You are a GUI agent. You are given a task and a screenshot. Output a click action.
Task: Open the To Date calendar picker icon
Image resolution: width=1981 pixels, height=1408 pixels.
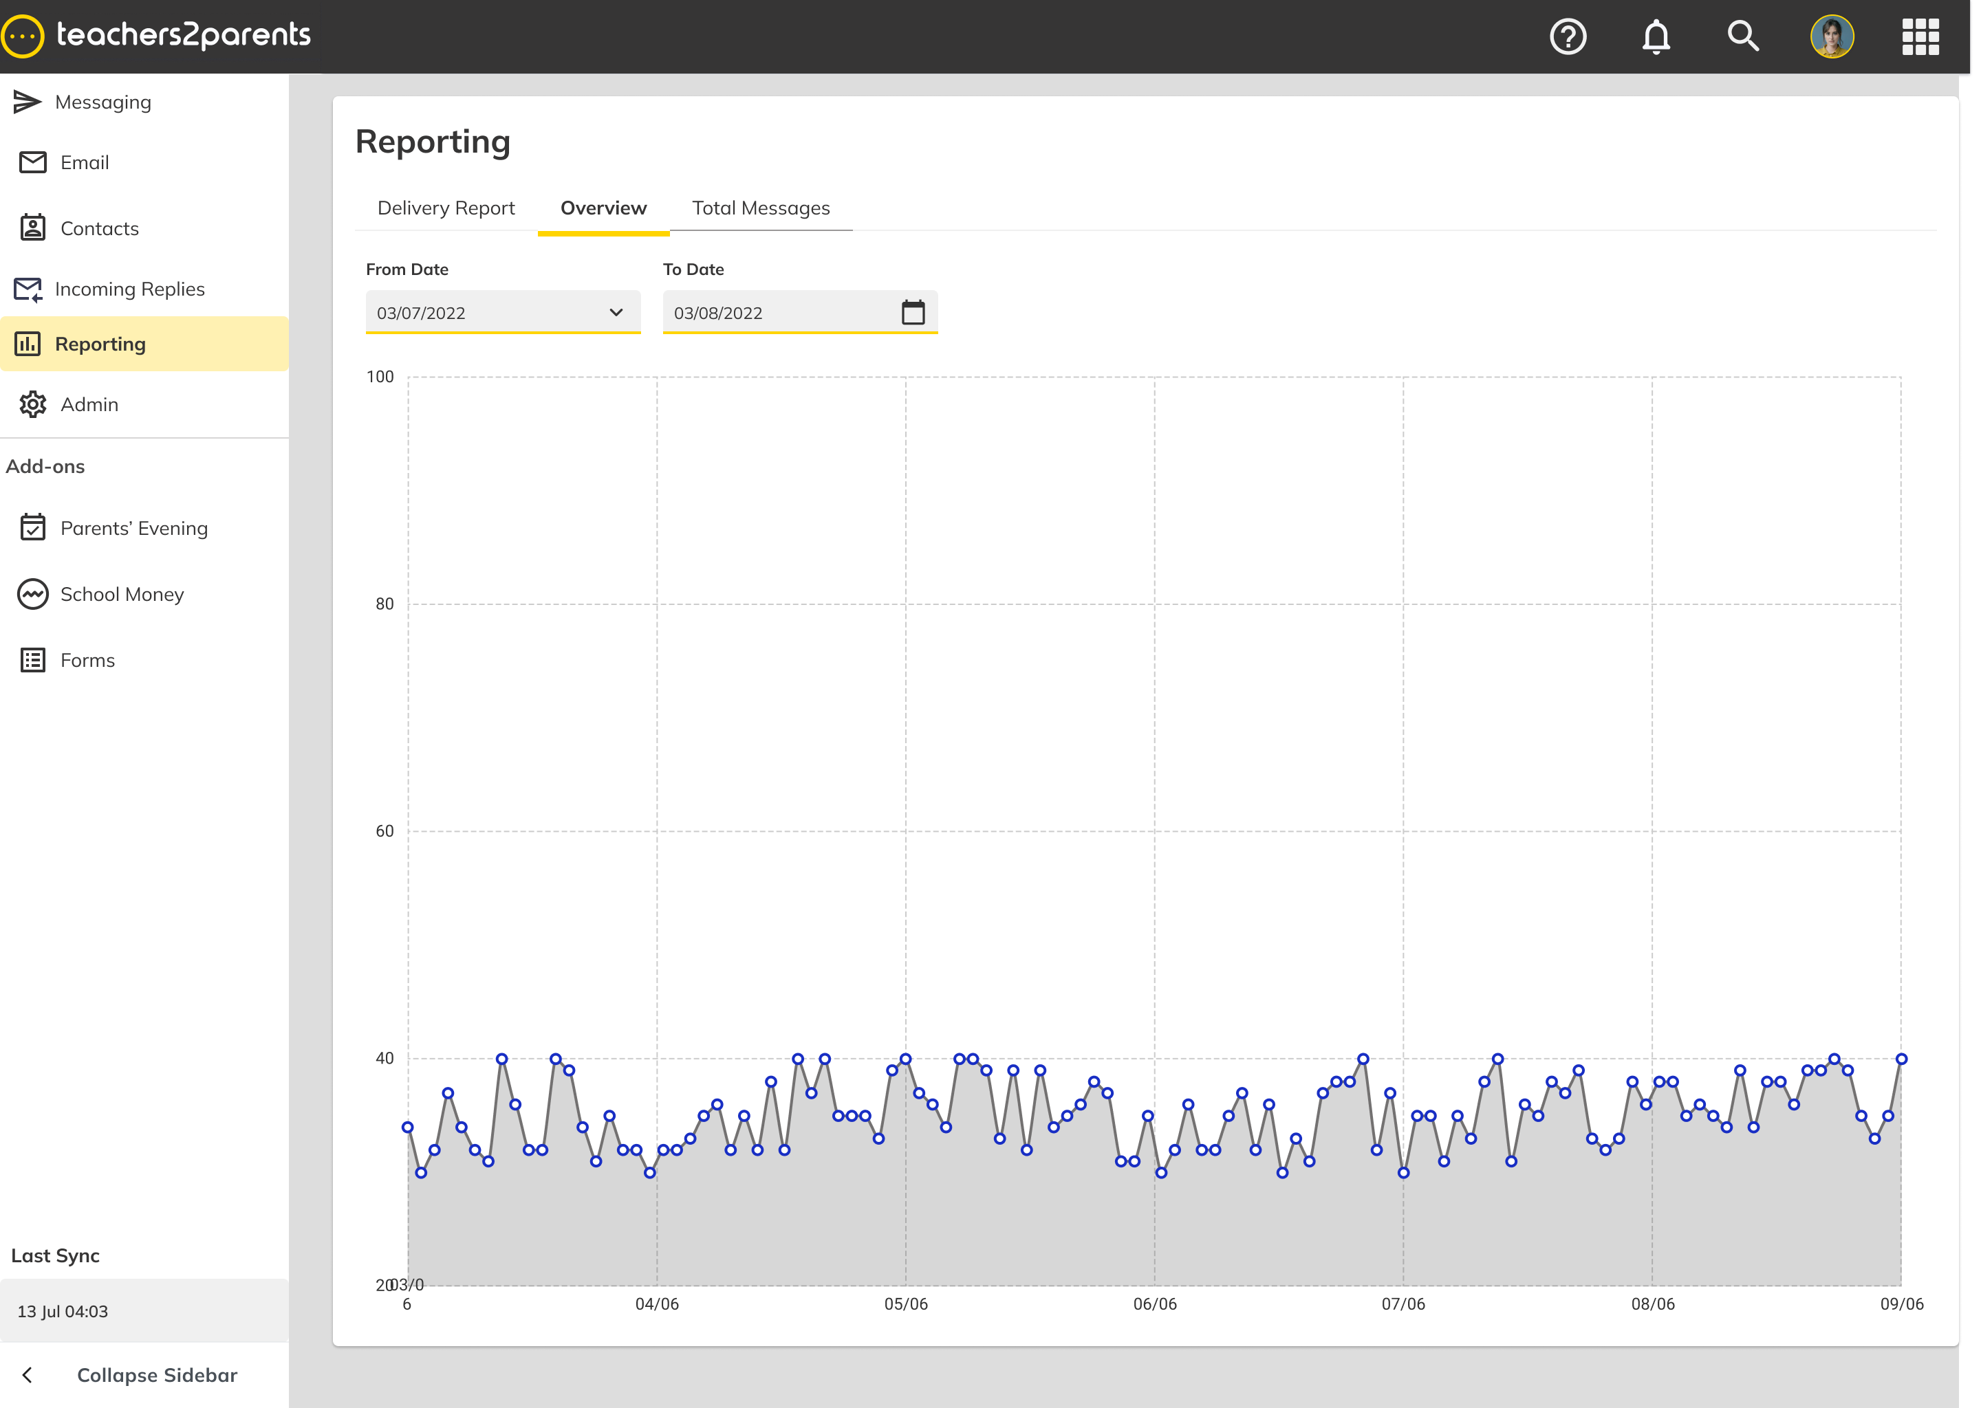pyautogui.click(x=913, y=312)
